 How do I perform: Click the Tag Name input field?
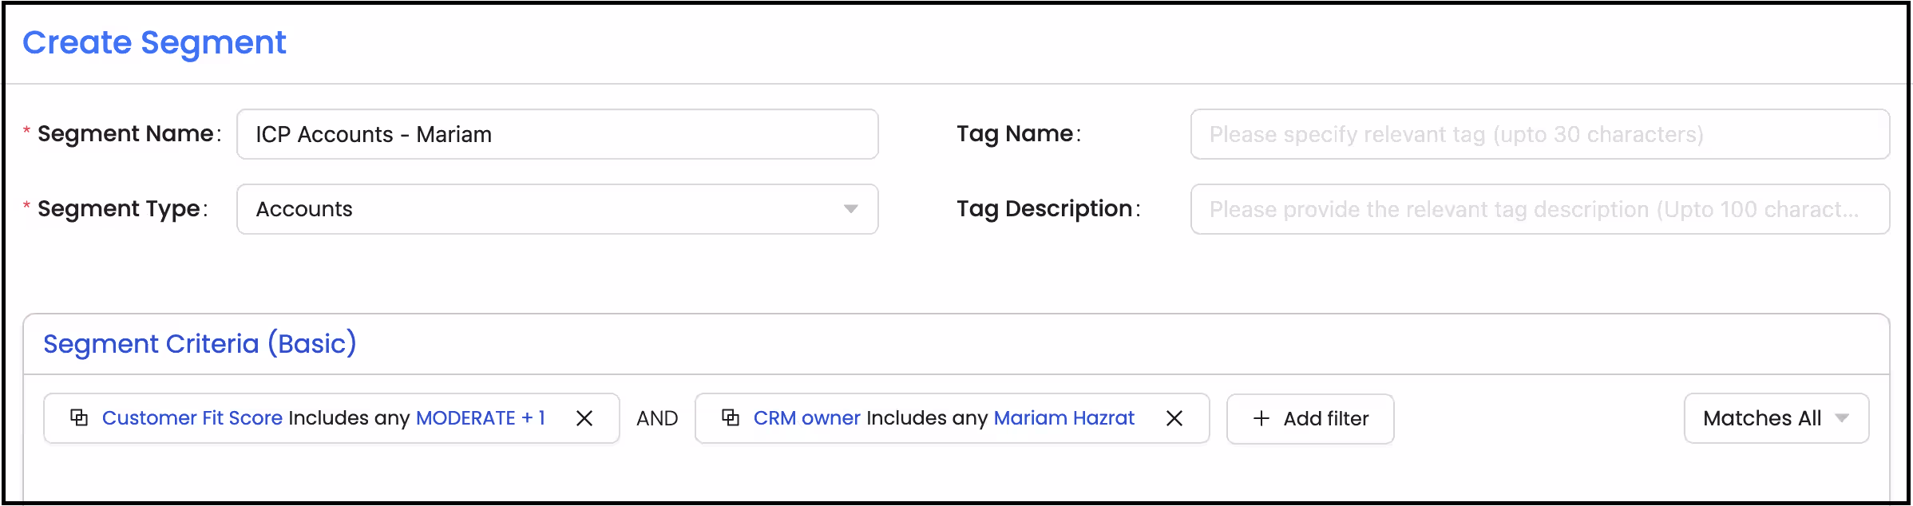pyautogui.click(x=1540, y=134)
